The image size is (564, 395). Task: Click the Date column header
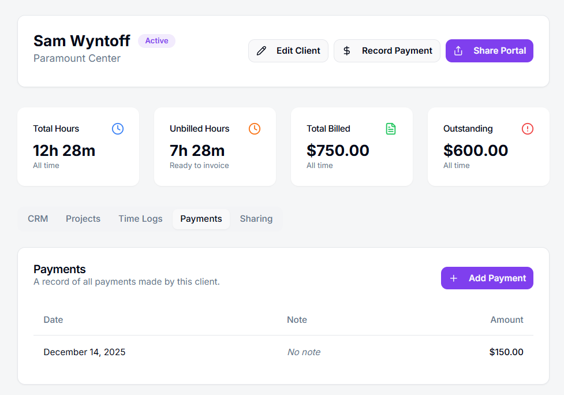tap(53, 320)
